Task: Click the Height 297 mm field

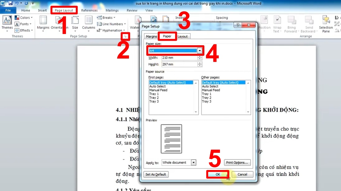Action: coord(180,64)
